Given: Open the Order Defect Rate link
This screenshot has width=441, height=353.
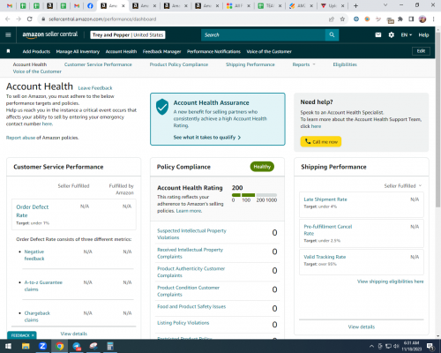Looking at the screenshot, I should pyautogui.click(x=33, y=211).
